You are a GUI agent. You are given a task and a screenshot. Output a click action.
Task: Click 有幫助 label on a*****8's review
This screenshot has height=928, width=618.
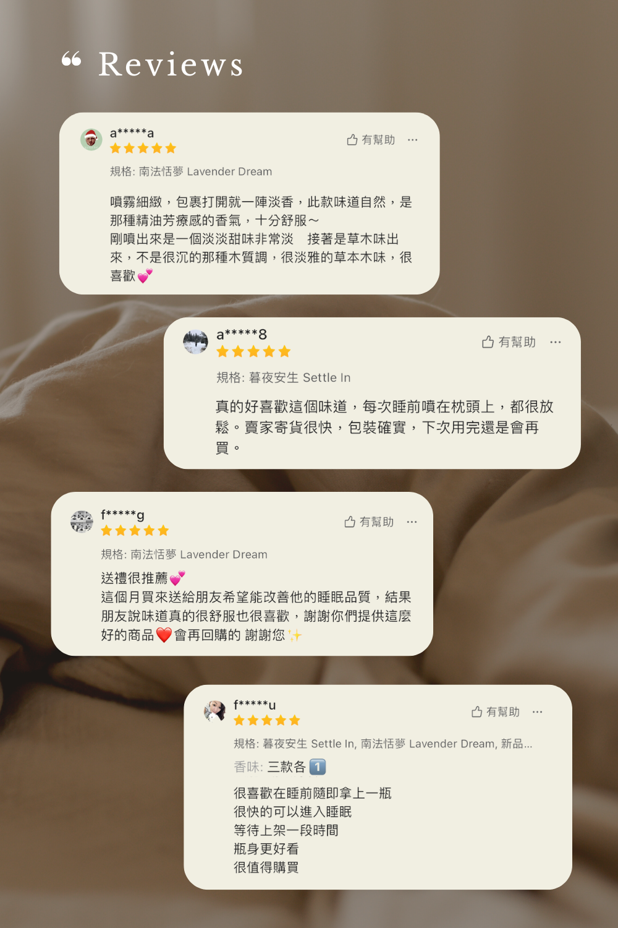517,342
